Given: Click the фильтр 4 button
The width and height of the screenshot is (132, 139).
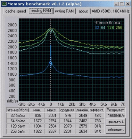Looking at the screenshot, I should (116, 122).
